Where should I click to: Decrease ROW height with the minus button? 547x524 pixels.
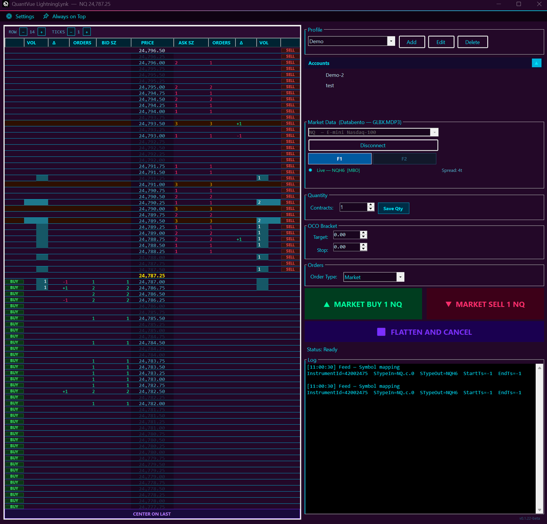pos(23,32)
